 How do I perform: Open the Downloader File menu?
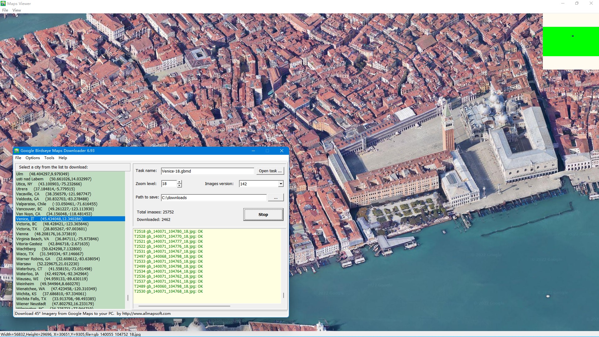point(18,158)
